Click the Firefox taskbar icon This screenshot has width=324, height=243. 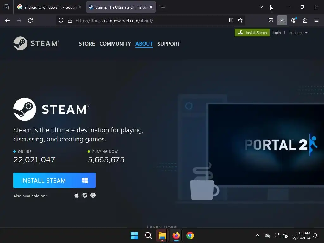[x=176, y=235]
